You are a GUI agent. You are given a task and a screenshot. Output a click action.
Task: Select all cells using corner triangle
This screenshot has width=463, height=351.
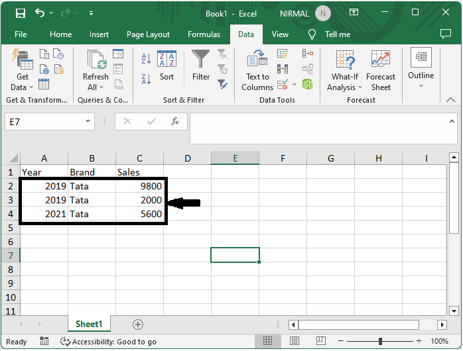(13, 158)
